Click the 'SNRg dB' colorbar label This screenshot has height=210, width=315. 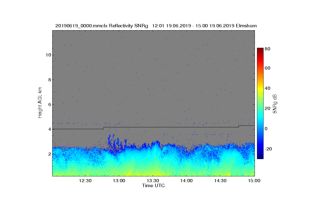coord(275,104)
